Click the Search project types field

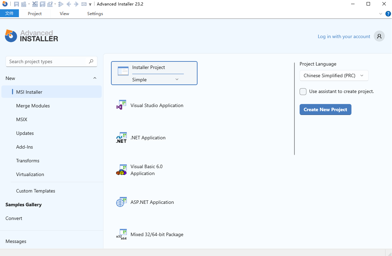[52, 61]
